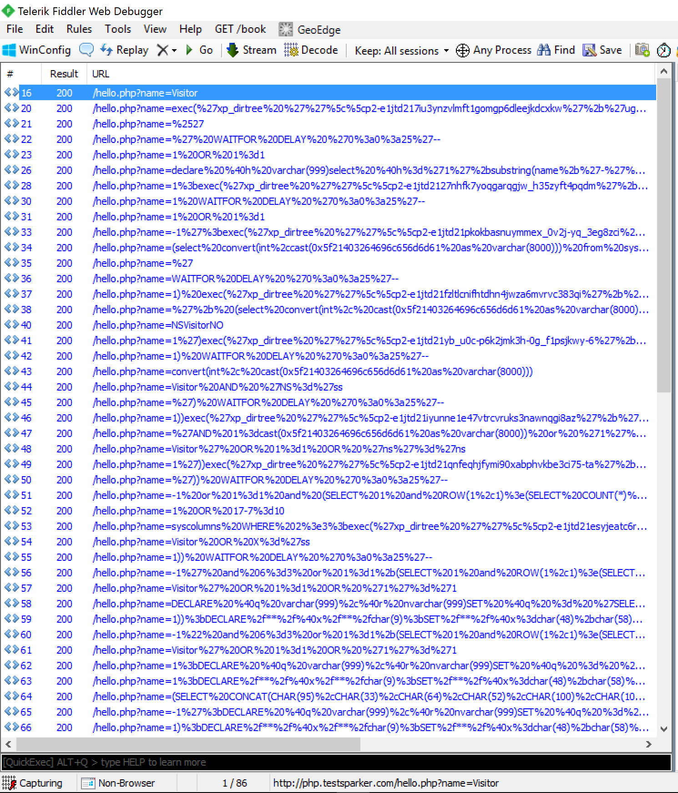Click the camera screenshot toolbar icon
Image resolution: width=678 pixels, height=793 pixels.
tap(642, 50)
